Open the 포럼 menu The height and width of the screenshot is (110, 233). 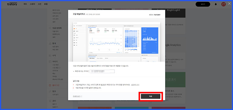point(46,4)
